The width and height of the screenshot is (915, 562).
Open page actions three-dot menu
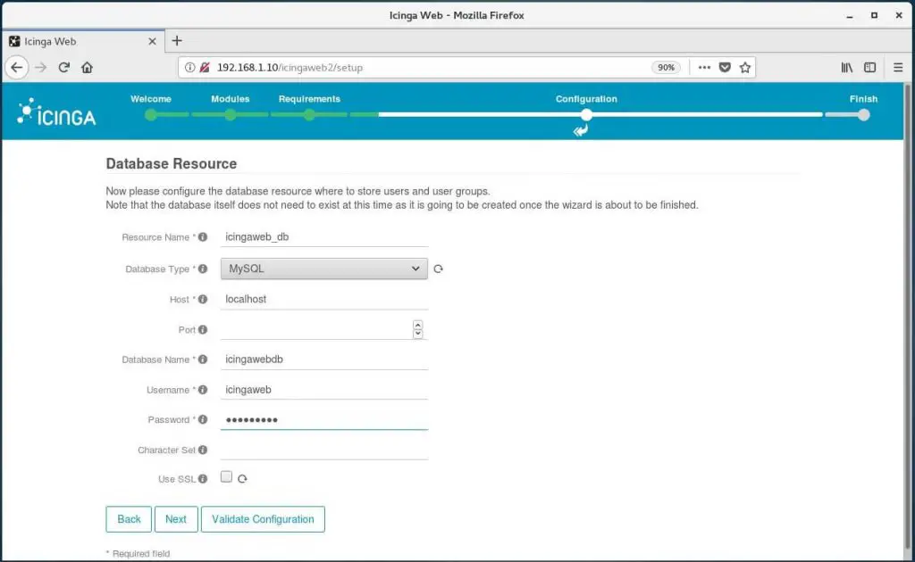pos(704,68)
